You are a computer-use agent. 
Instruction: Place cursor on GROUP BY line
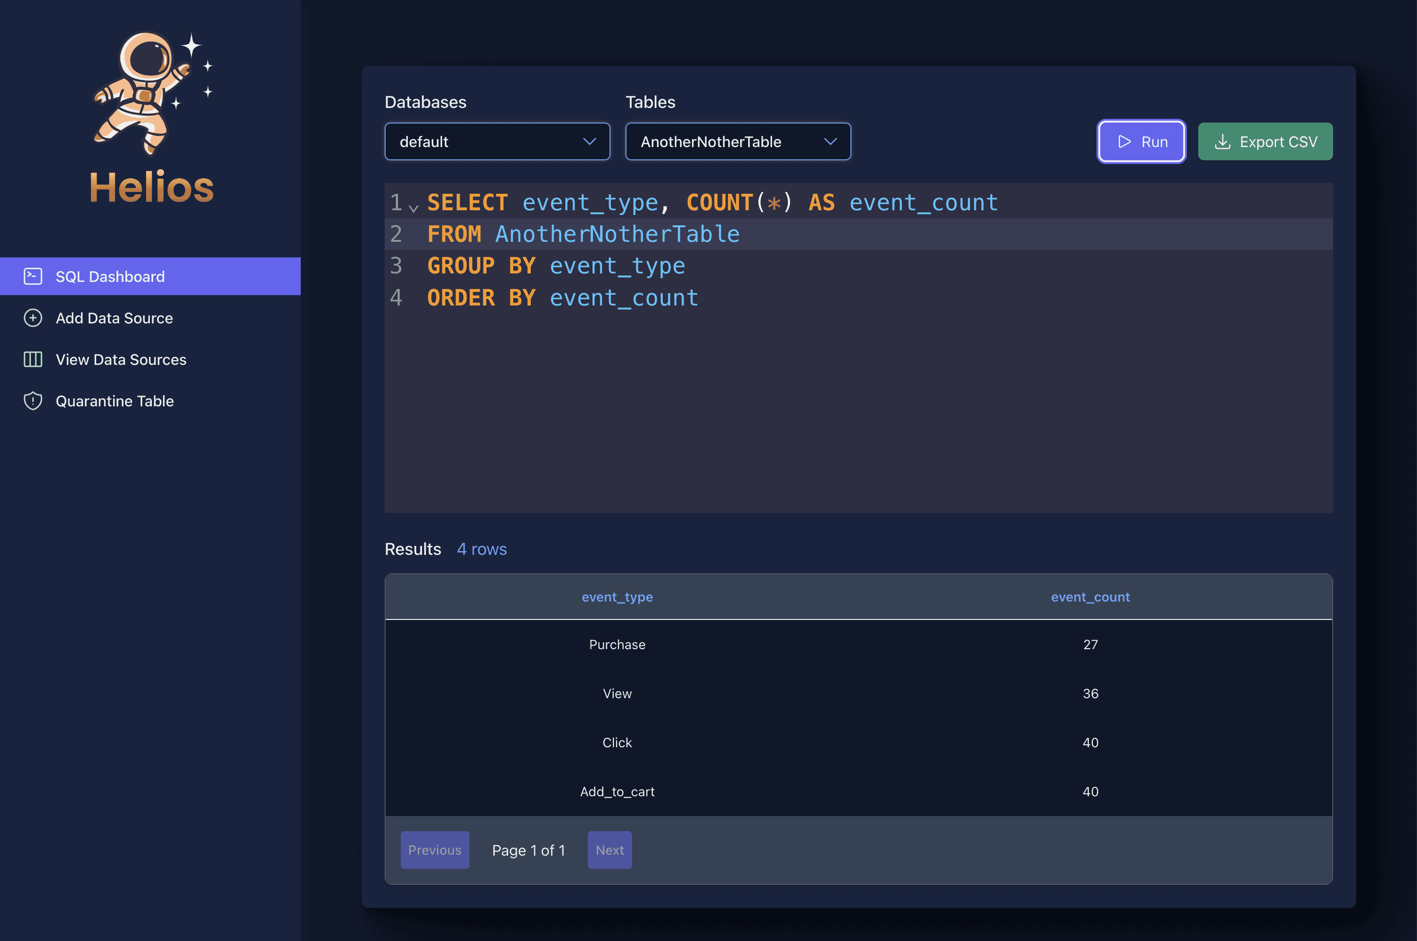coord(556,266)
